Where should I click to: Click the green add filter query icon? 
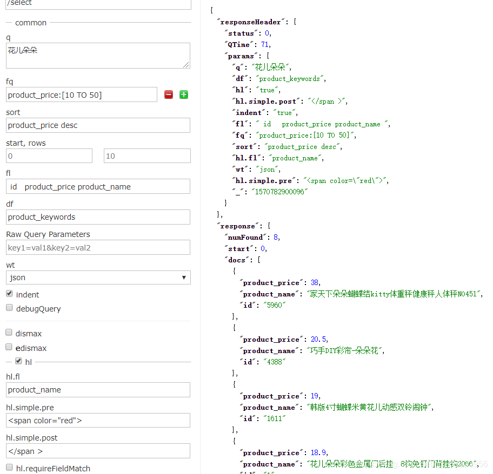click(x=184, y=95)
